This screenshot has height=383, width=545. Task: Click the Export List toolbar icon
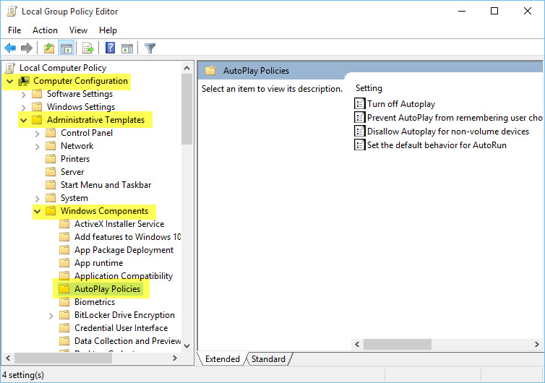pos(87,48)
